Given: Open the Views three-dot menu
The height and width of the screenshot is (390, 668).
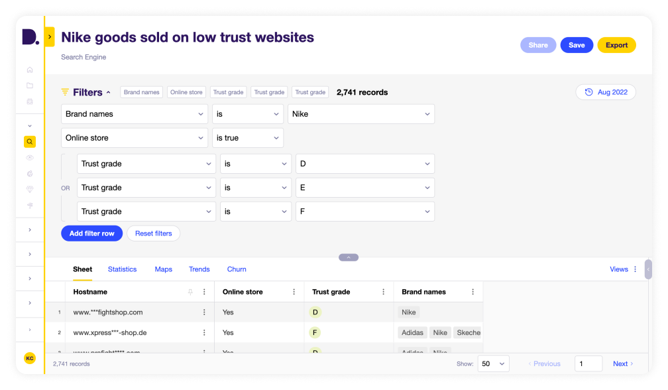Looking at the screenshot, I should (635, 269).
